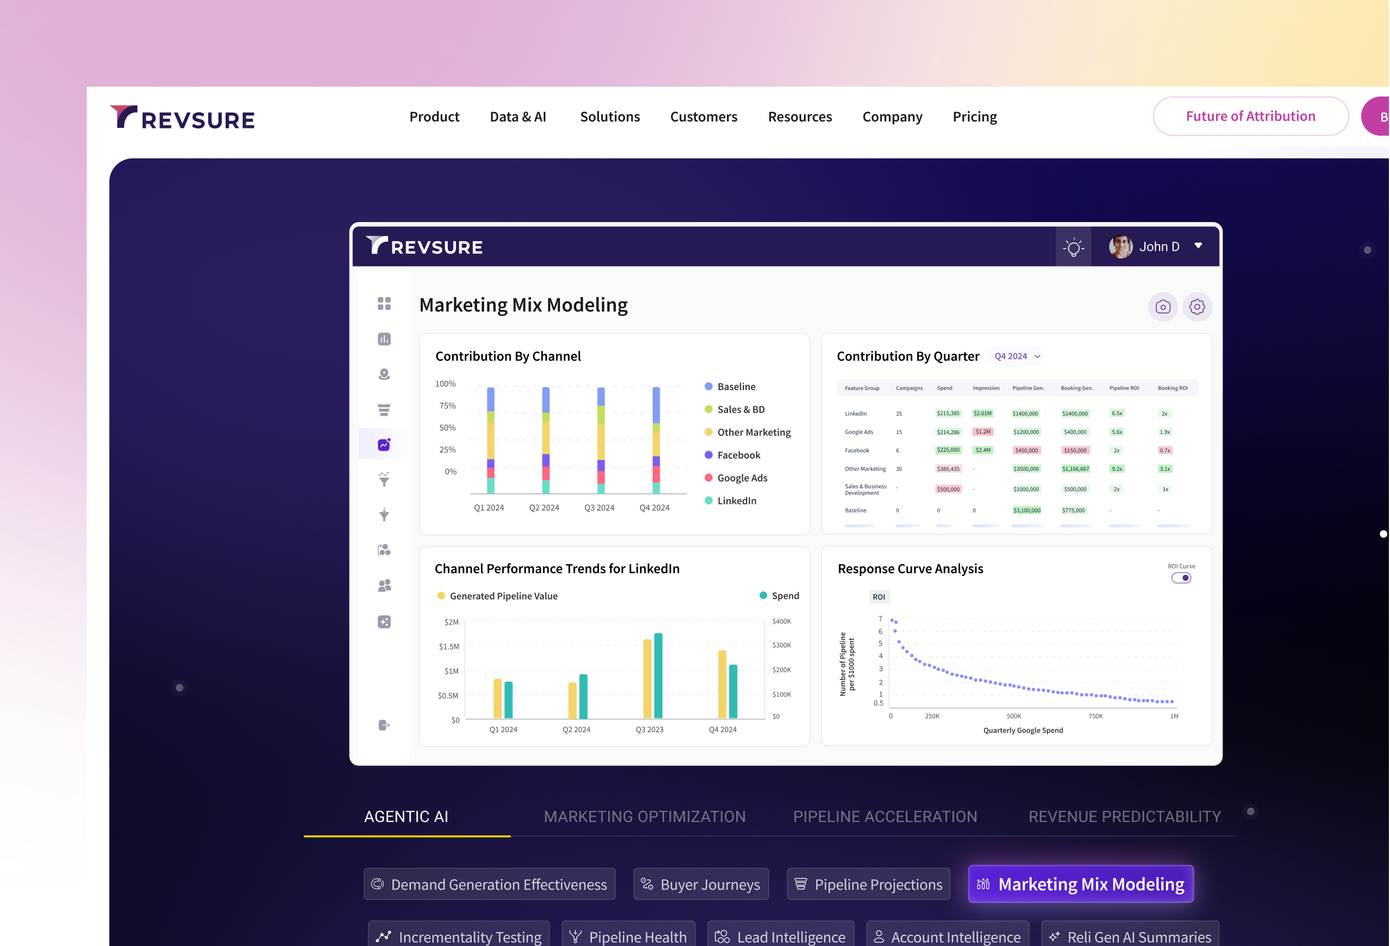Click the Google Ads red legend swatch
Screen dimensions: 1390x946
pyautogui.click(x=708, y=477)
